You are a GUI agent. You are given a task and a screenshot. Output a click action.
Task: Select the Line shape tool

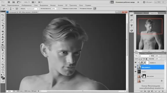[x=3, y=61]
